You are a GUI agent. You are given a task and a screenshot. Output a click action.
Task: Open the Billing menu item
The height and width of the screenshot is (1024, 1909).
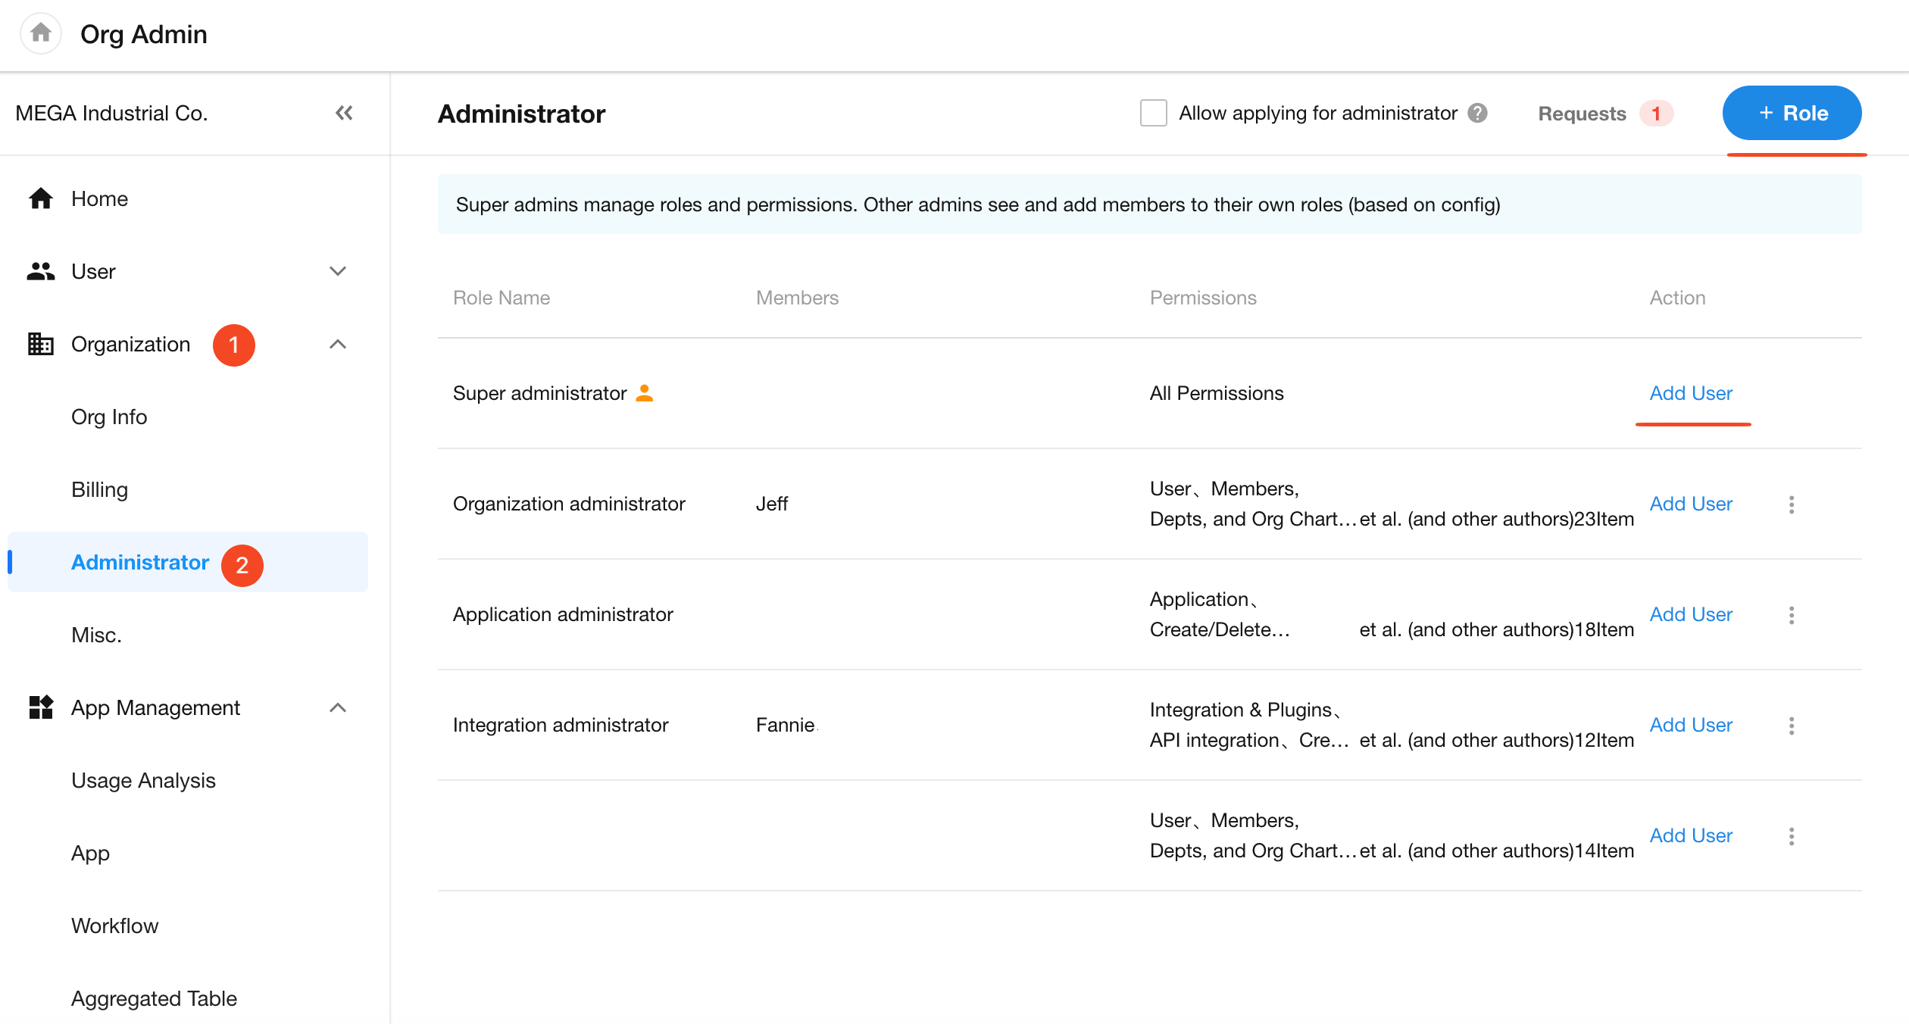[x=99, y=489]
